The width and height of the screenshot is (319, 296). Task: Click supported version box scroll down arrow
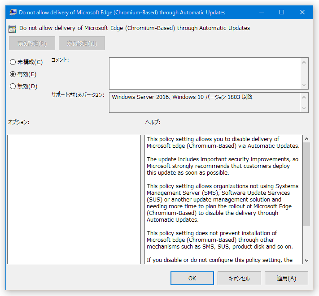[304, 108]
